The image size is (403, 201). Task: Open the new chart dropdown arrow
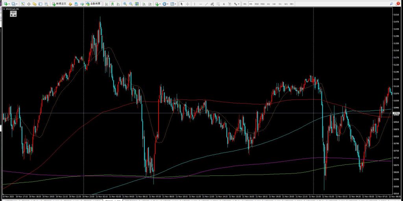[9, 4]
